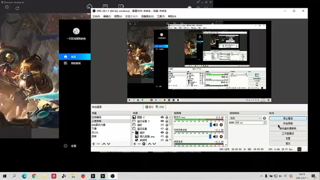Open scene transition properties gear
This screenshot has height=180, width=320.
pyautogui.click(x=264, y=118)
